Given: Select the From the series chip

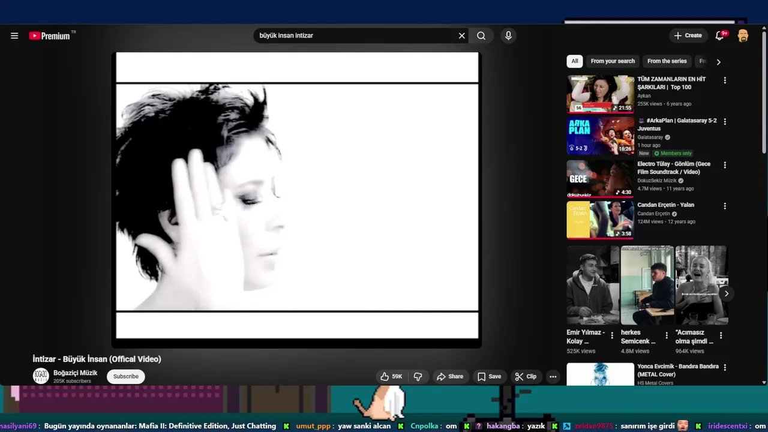Looking at the screenshot, I should click(x=667, y=61).
